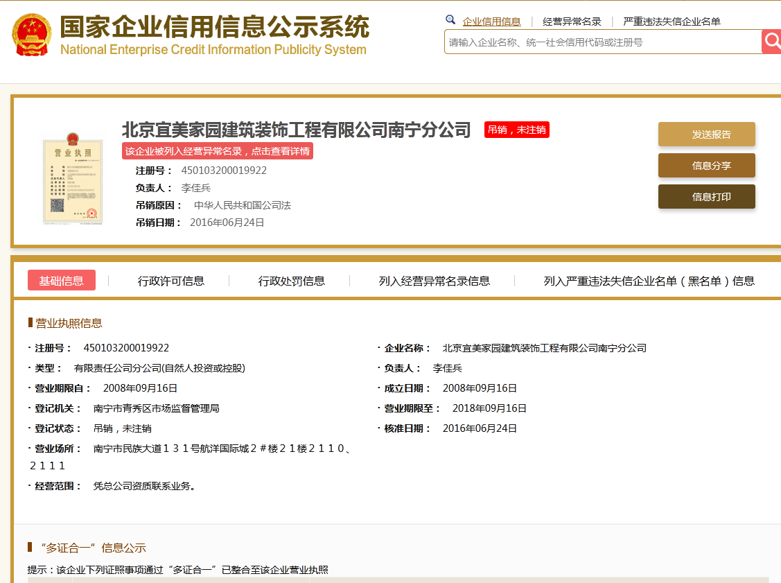Click the 核准日期 value 2016年06月24日

pyautogui.click(x=480, y=428)
